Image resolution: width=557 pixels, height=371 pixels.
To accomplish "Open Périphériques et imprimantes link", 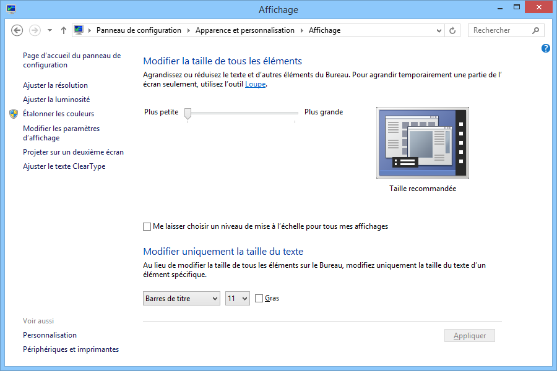I will (x=71, y=349).
